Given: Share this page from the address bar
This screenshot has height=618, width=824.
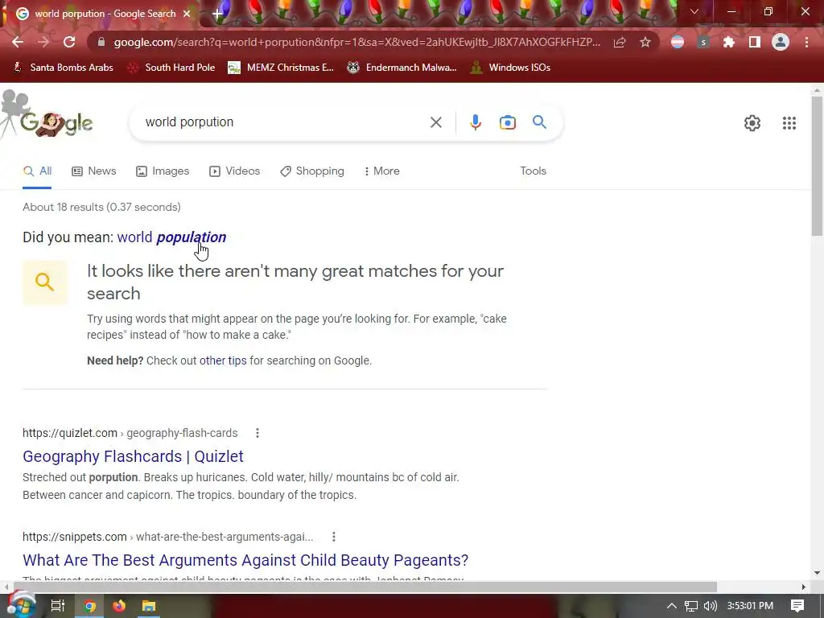Looking at the screenshot, I should (620, 42).
